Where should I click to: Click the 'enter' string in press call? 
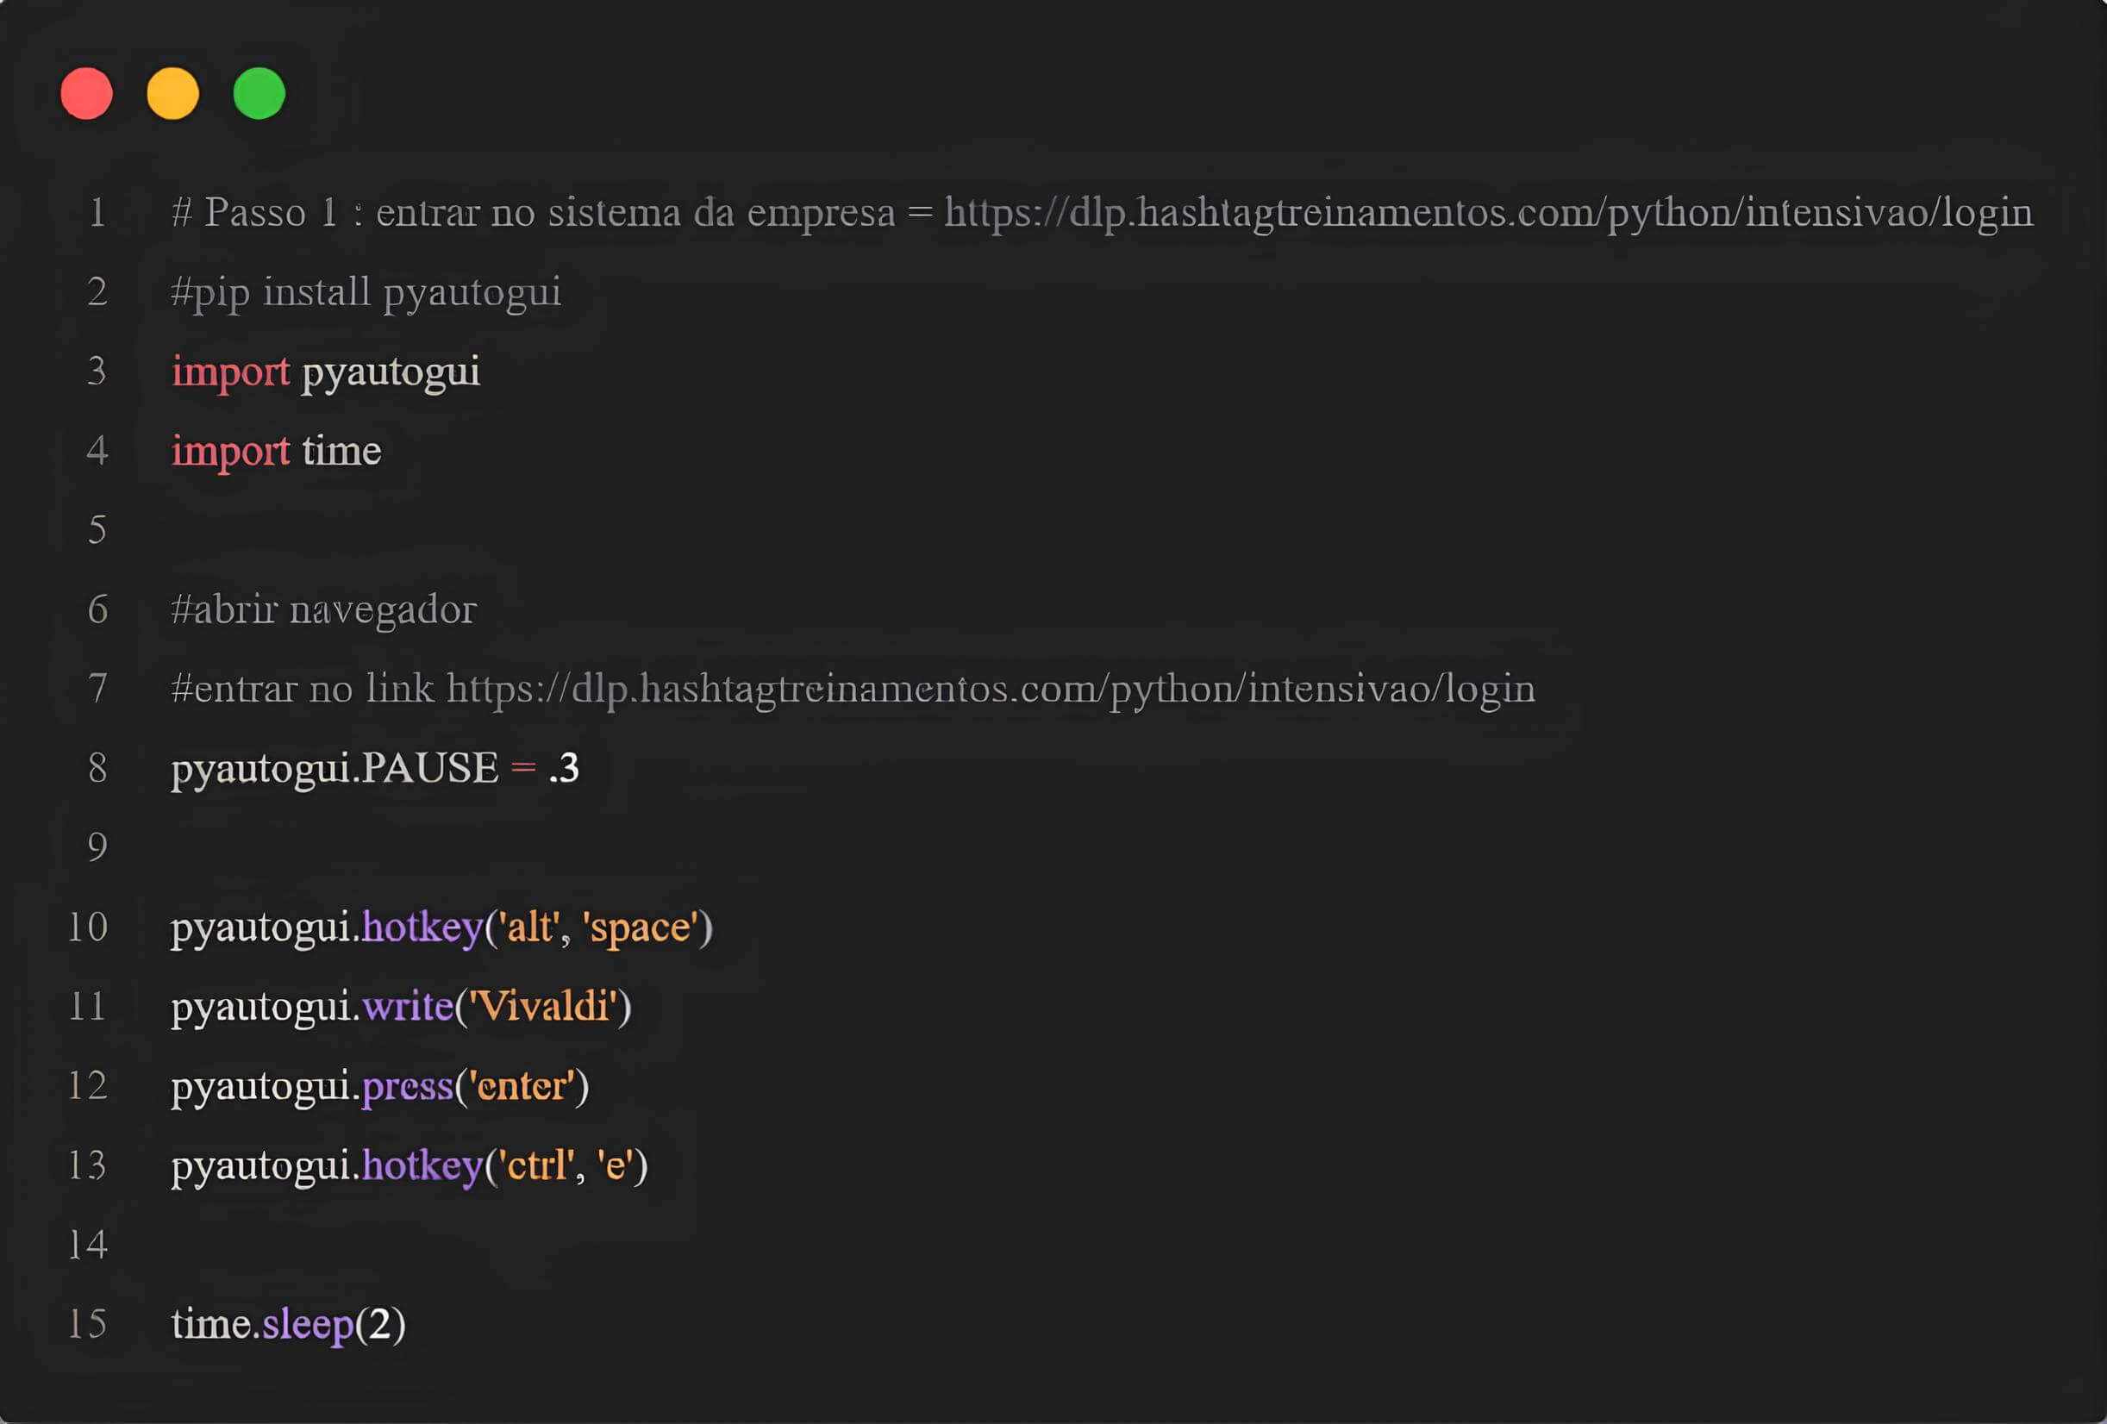pyautogui.click(x=522, y=1086)
